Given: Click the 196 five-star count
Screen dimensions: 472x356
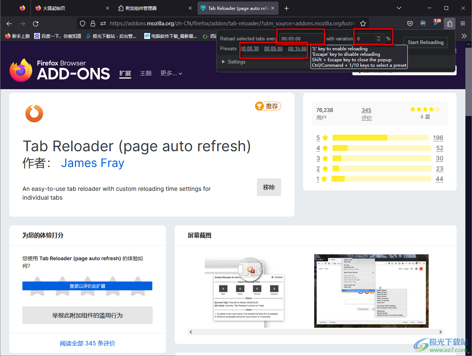Looking at the screenshot, I should pos(438,138).
